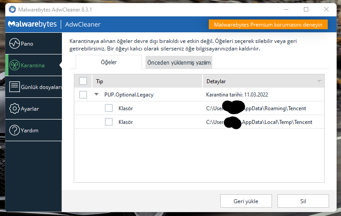Click Klasör label in Local\Temp\Tencent row
Image resolution: width=341 pixels, height=216 pixels.
point(126,122)
